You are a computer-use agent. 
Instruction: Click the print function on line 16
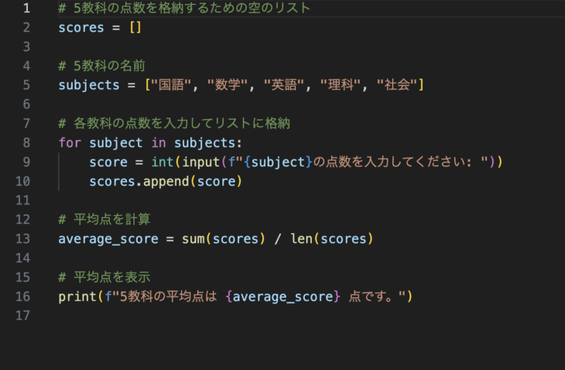point(77,297)
